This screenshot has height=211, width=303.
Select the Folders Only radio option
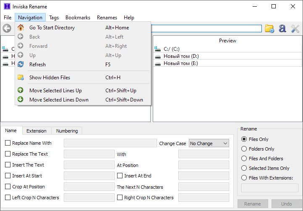click(x=244, y=149)
